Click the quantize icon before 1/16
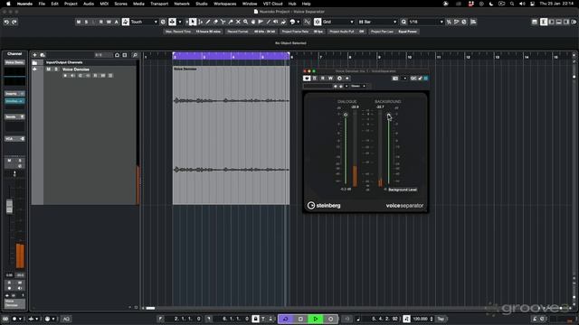The width and height of the screenshot is (579, 325). tap(403, 22)
